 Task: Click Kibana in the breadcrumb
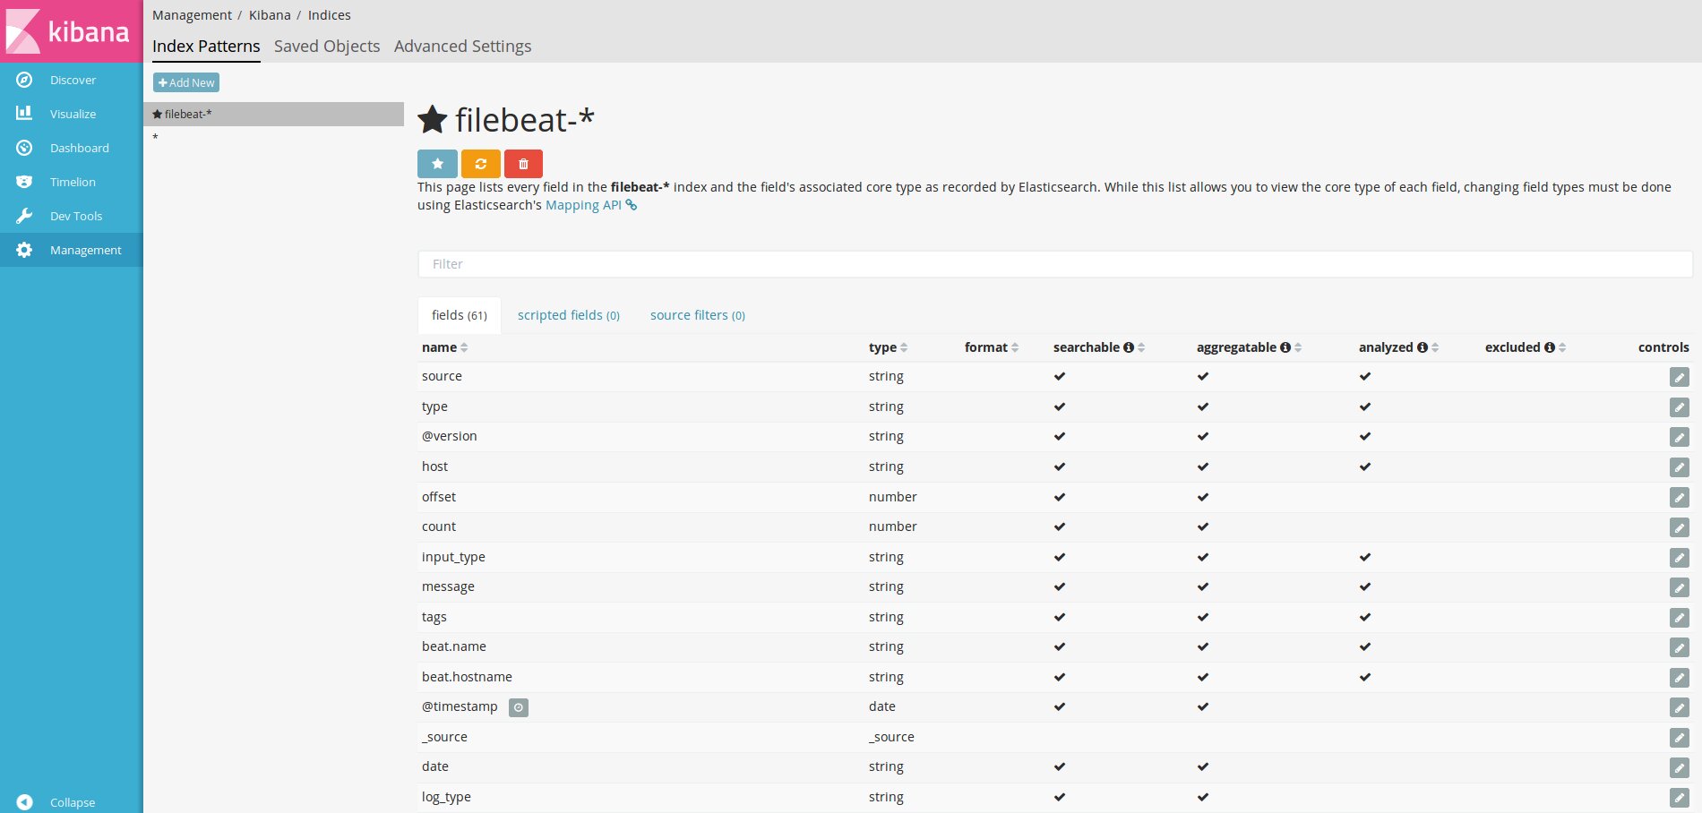[270, 15]
